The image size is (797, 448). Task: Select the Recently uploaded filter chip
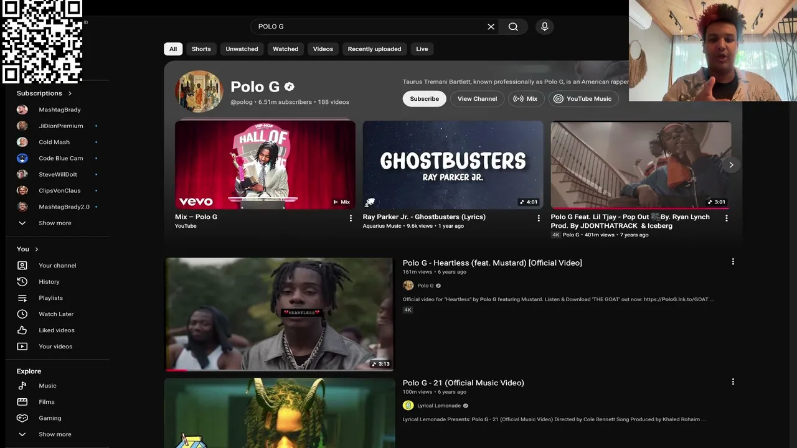coord(375,49)
